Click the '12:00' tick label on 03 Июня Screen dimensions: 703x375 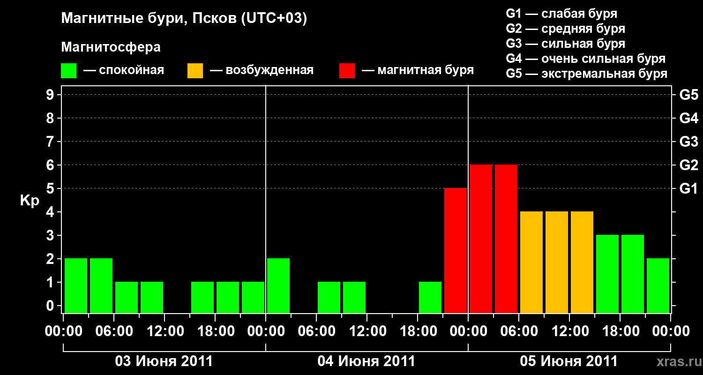point(165,331)
